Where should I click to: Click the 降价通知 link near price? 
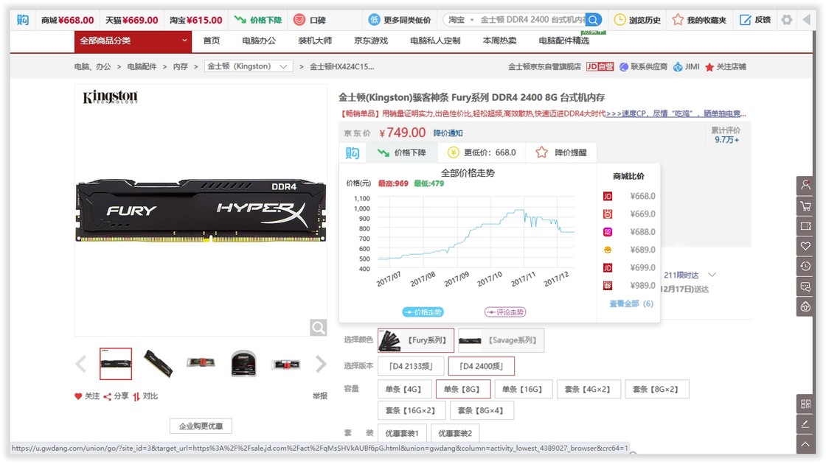(x=448, y=133)
